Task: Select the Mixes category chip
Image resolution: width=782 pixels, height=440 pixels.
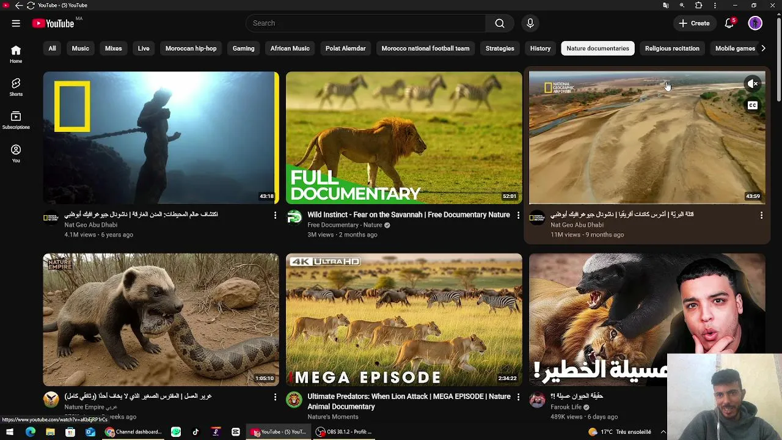Action: pos(114,48)
